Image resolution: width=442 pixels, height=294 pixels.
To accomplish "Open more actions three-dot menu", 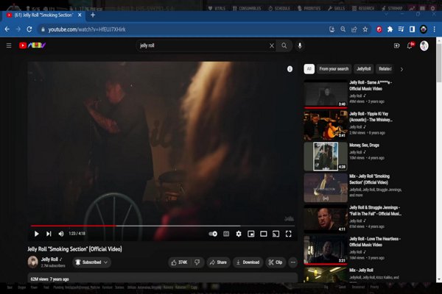I will click(293, 262).
